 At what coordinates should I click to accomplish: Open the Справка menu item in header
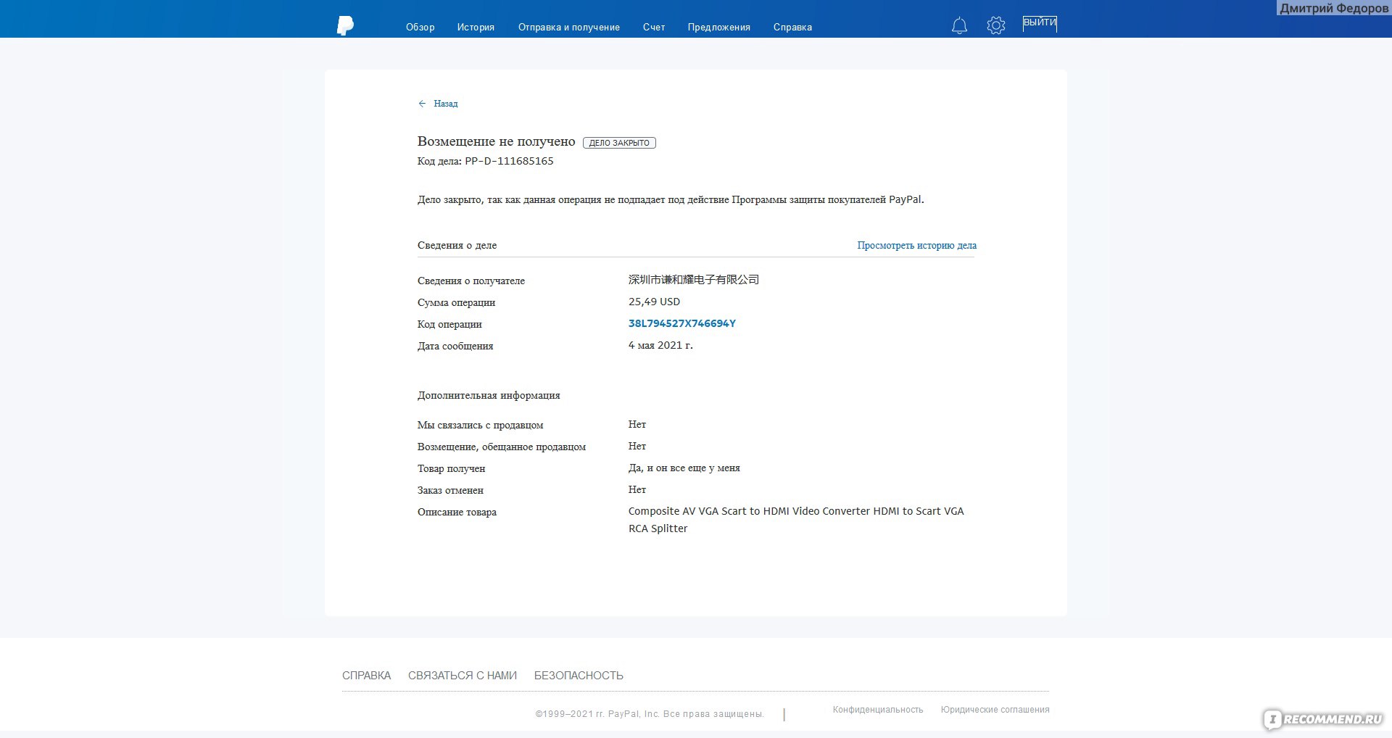[792, 27]
